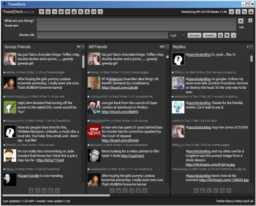
Task: Close the tweet compose panel
Action: (x=250, y=20)
